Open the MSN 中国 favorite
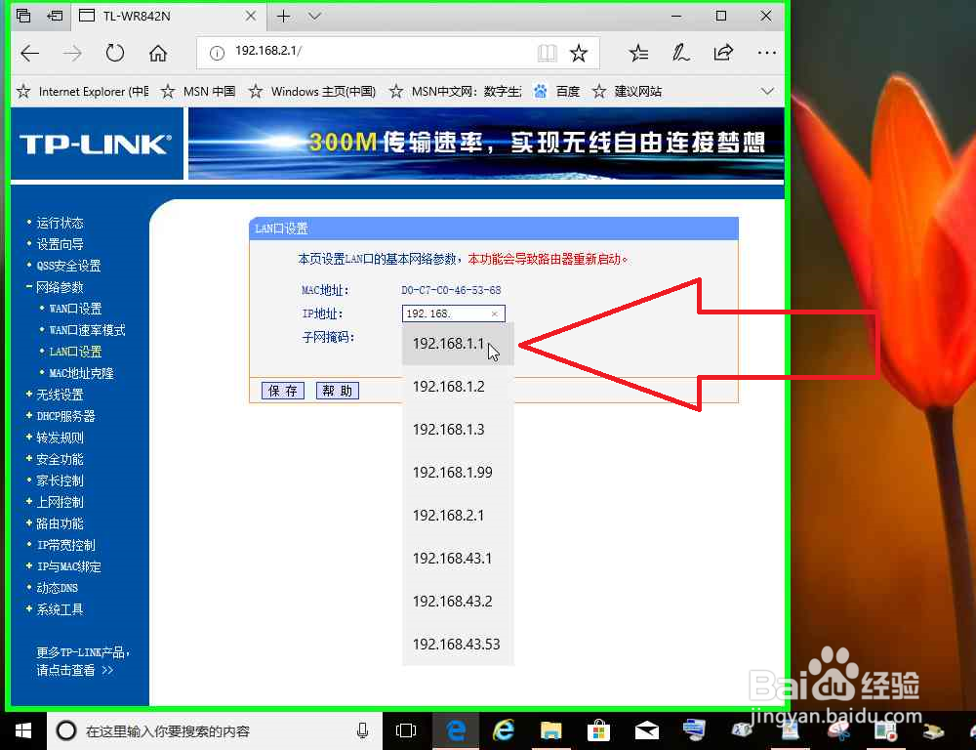976x750 pixels. 198,92
